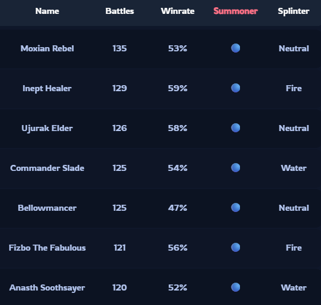Viewport: 321px width, 305px height.
Task: Click the blue dot in Commander Slade row
Action: (x=235, y=168)
